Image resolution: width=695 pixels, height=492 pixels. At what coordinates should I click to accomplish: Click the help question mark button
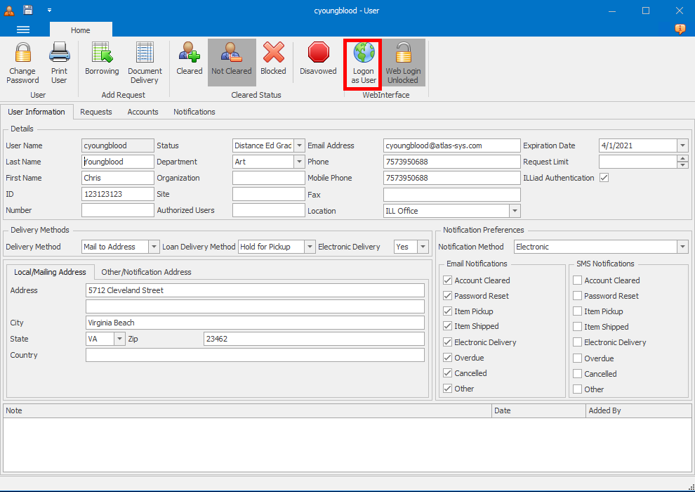(679, 29)
